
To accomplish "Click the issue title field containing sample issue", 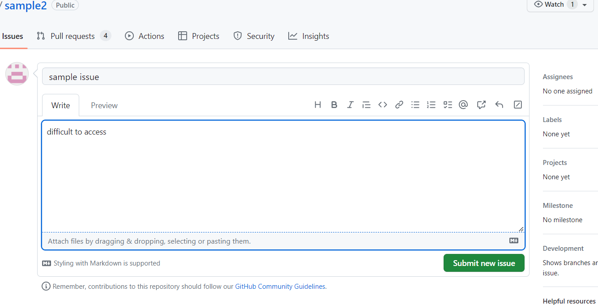I will [x=283, y=76].
